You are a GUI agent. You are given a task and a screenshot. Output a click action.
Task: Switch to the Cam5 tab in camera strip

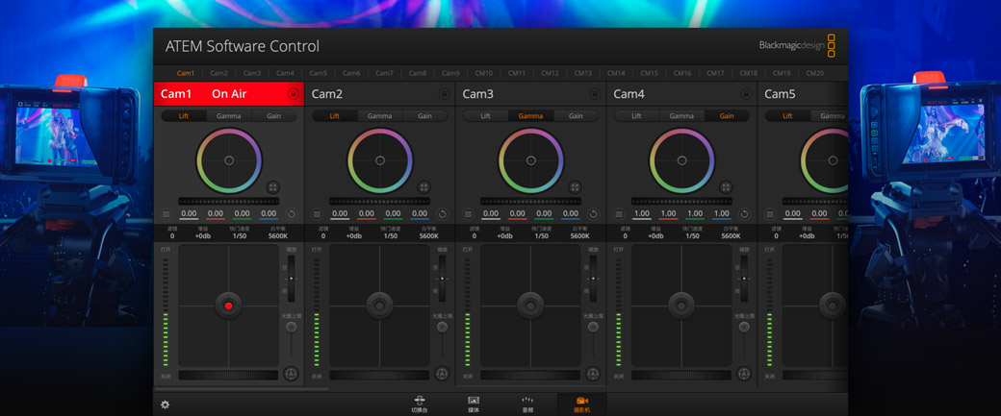[319, 73]
